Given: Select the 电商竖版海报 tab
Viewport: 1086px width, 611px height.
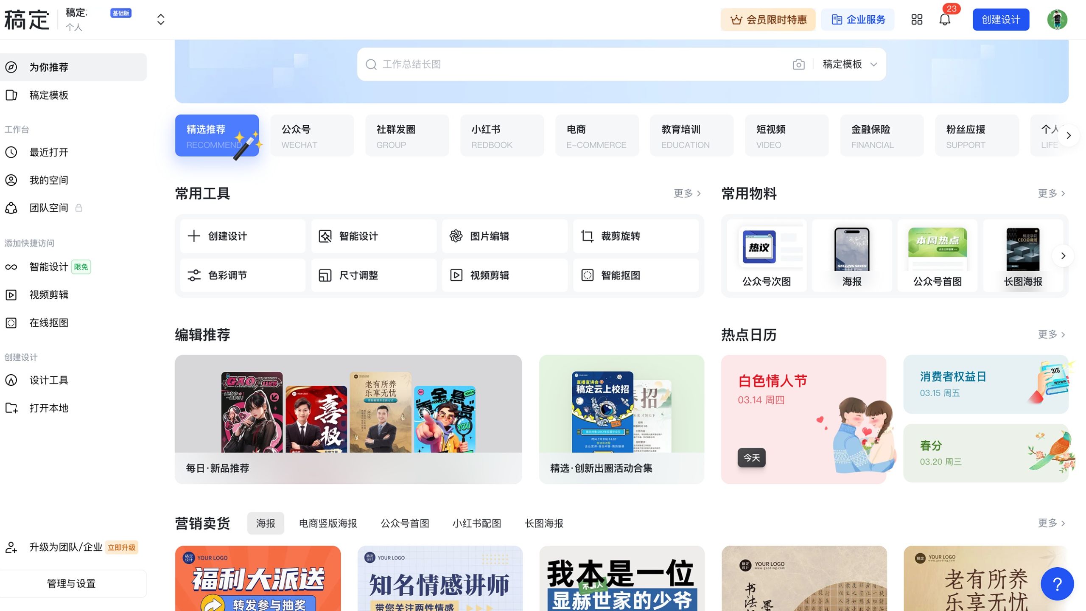Looking at the screenshot, I should pyautogui.click(x=328, y=523).
